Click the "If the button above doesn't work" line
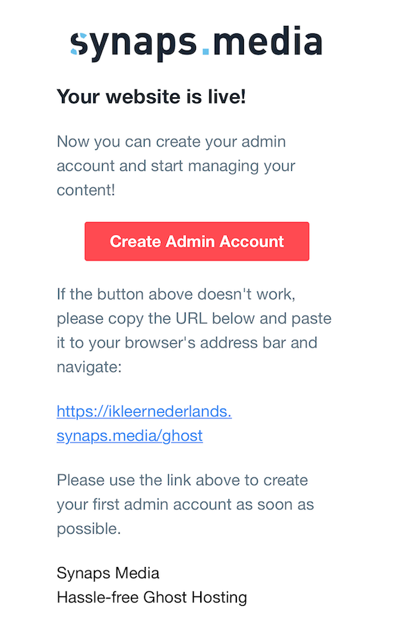Viewport: 394px width, 631px height. click(177, 294)
